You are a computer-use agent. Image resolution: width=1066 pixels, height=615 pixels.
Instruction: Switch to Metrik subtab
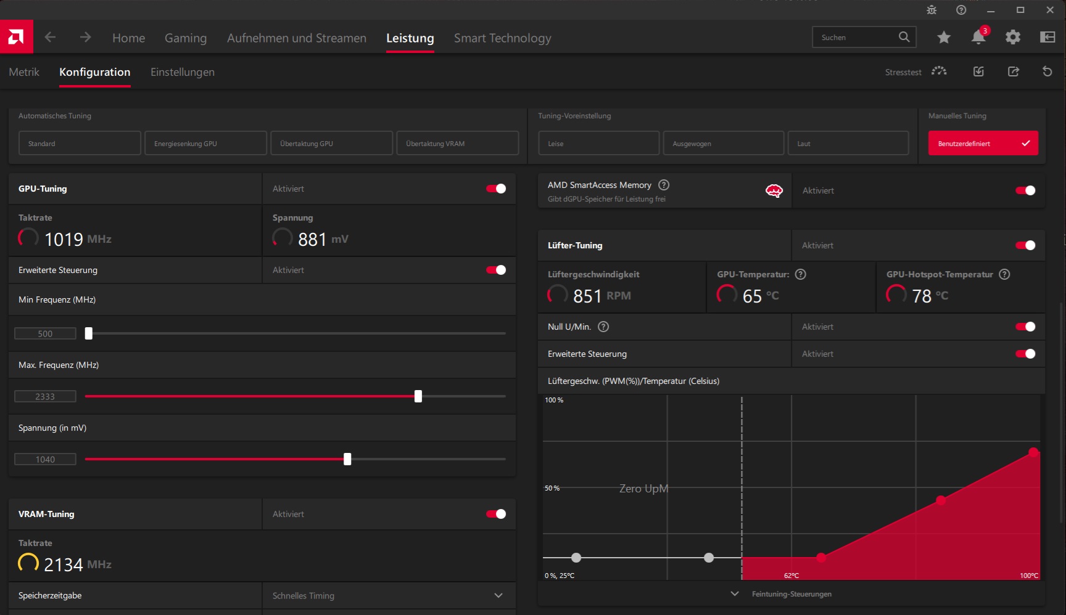coord(24,72)
